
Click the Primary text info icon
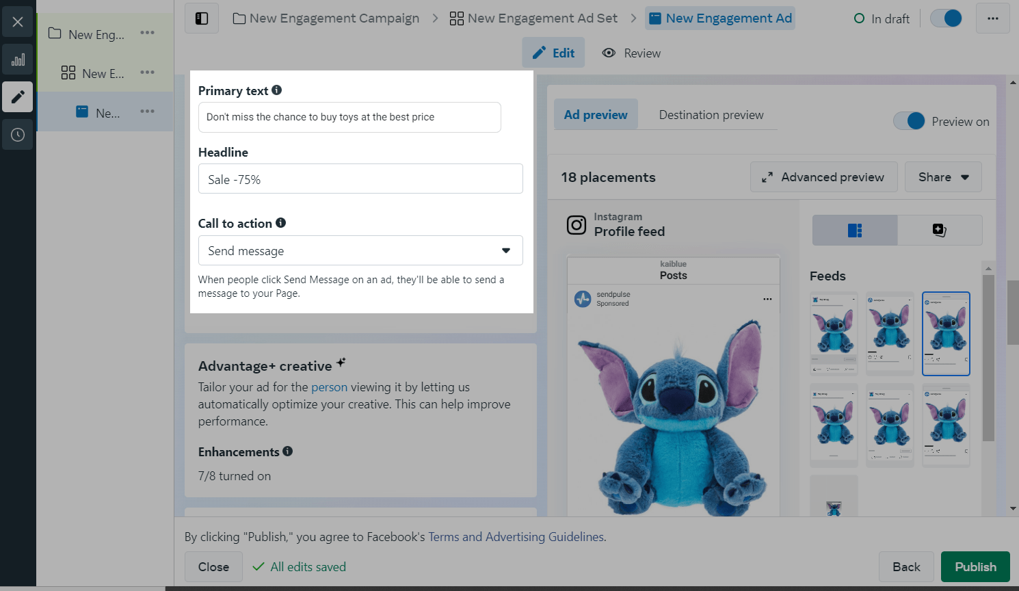pyautogui.click(x=276, y=90)
